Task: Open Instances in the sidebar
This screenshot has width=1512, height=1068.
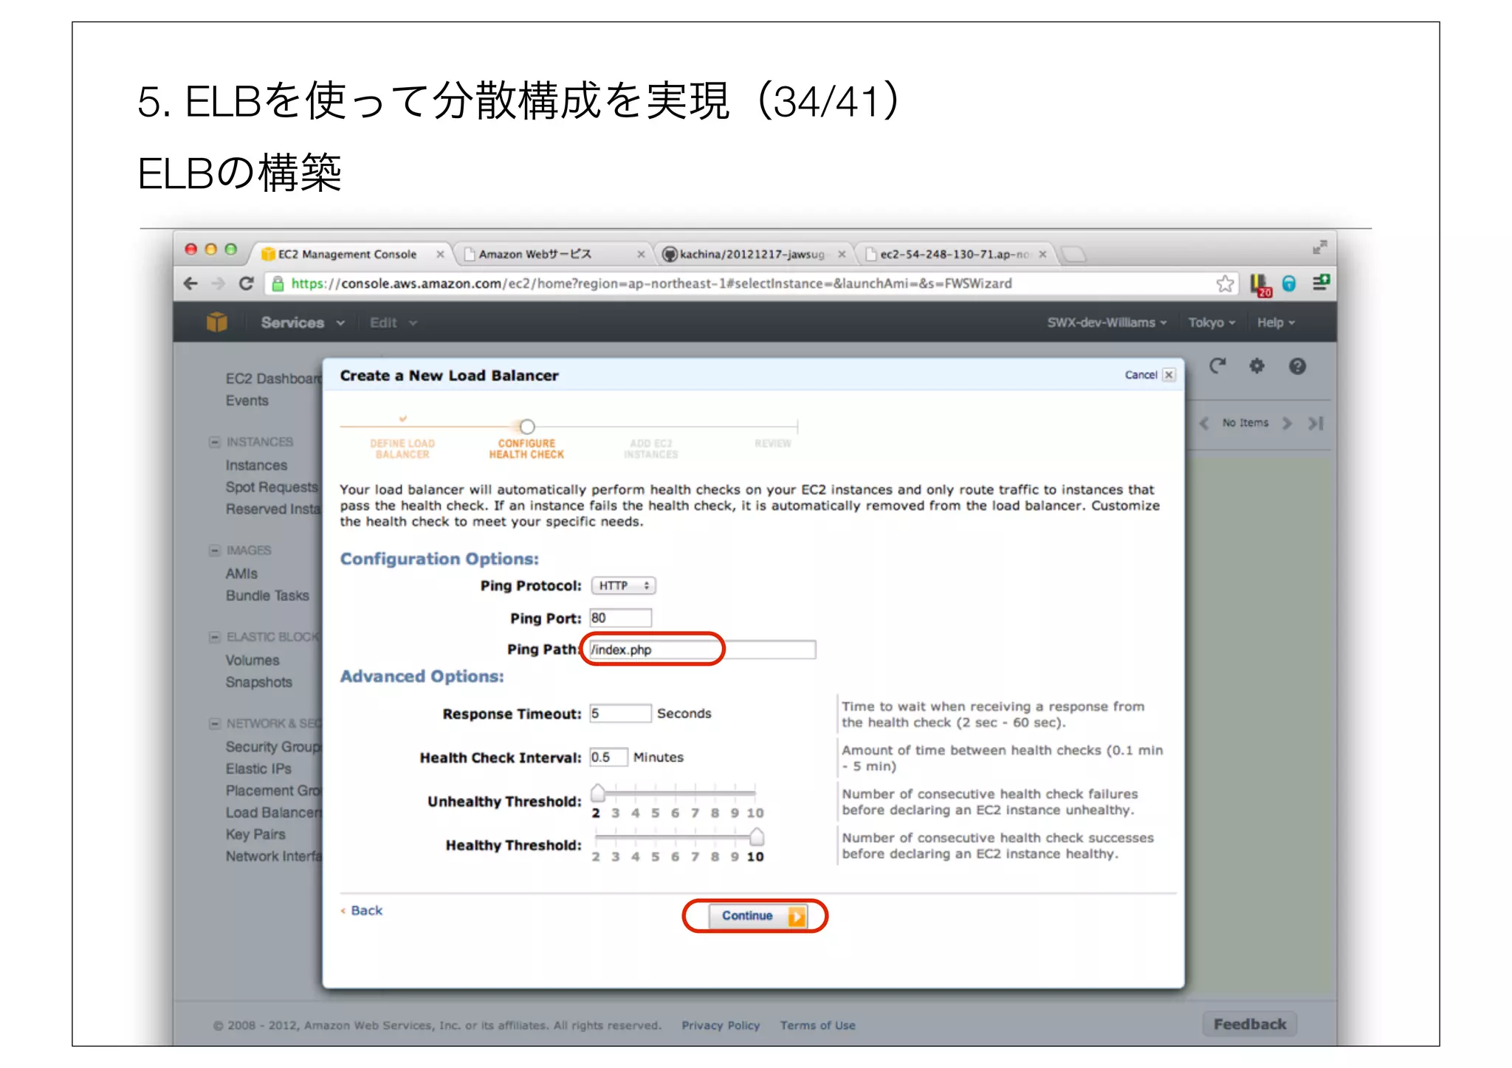Action: click(x=256, y=465)
